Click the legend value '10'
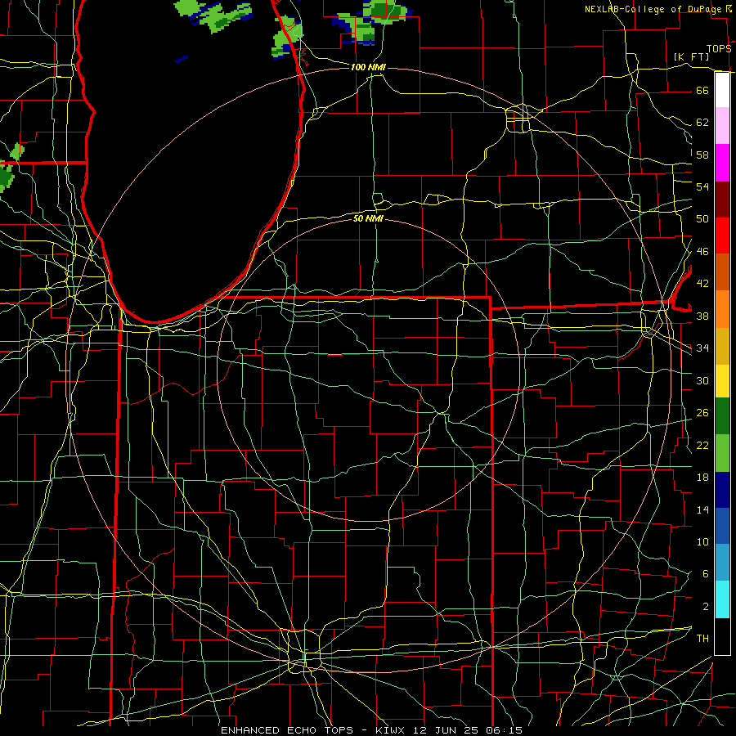 tap(702, 542)
